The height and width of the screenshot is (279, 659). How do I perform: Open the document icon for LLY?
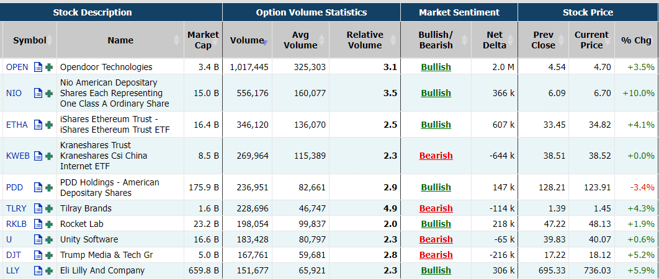click(38, 270)
